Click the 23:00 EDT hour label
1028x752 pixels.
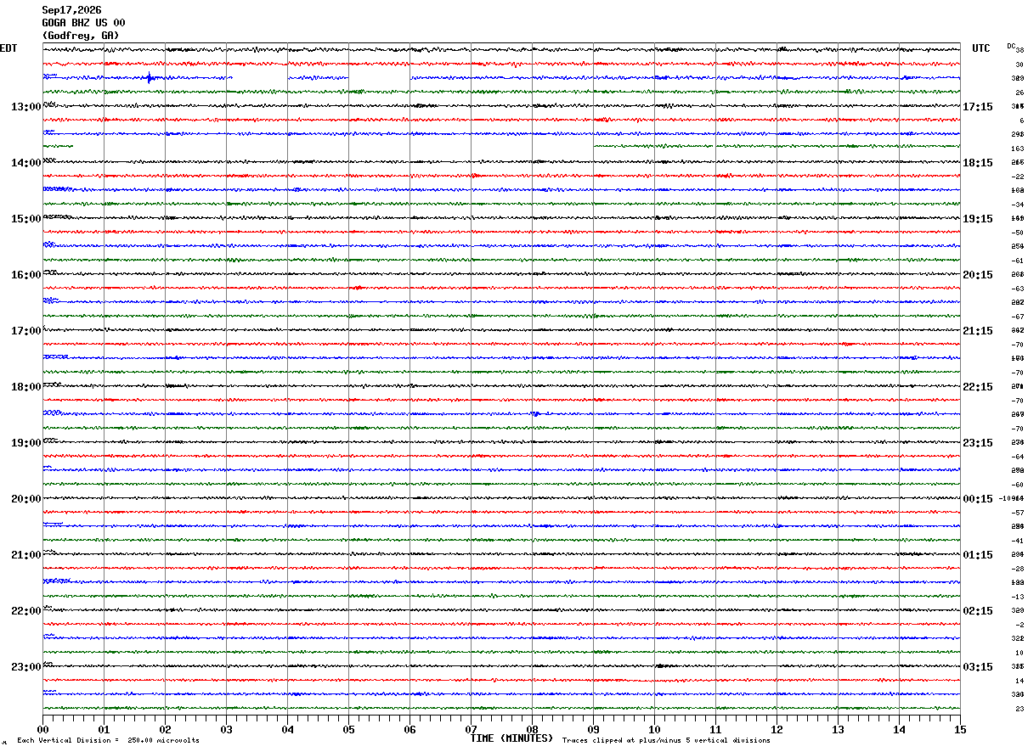point(26,667)
